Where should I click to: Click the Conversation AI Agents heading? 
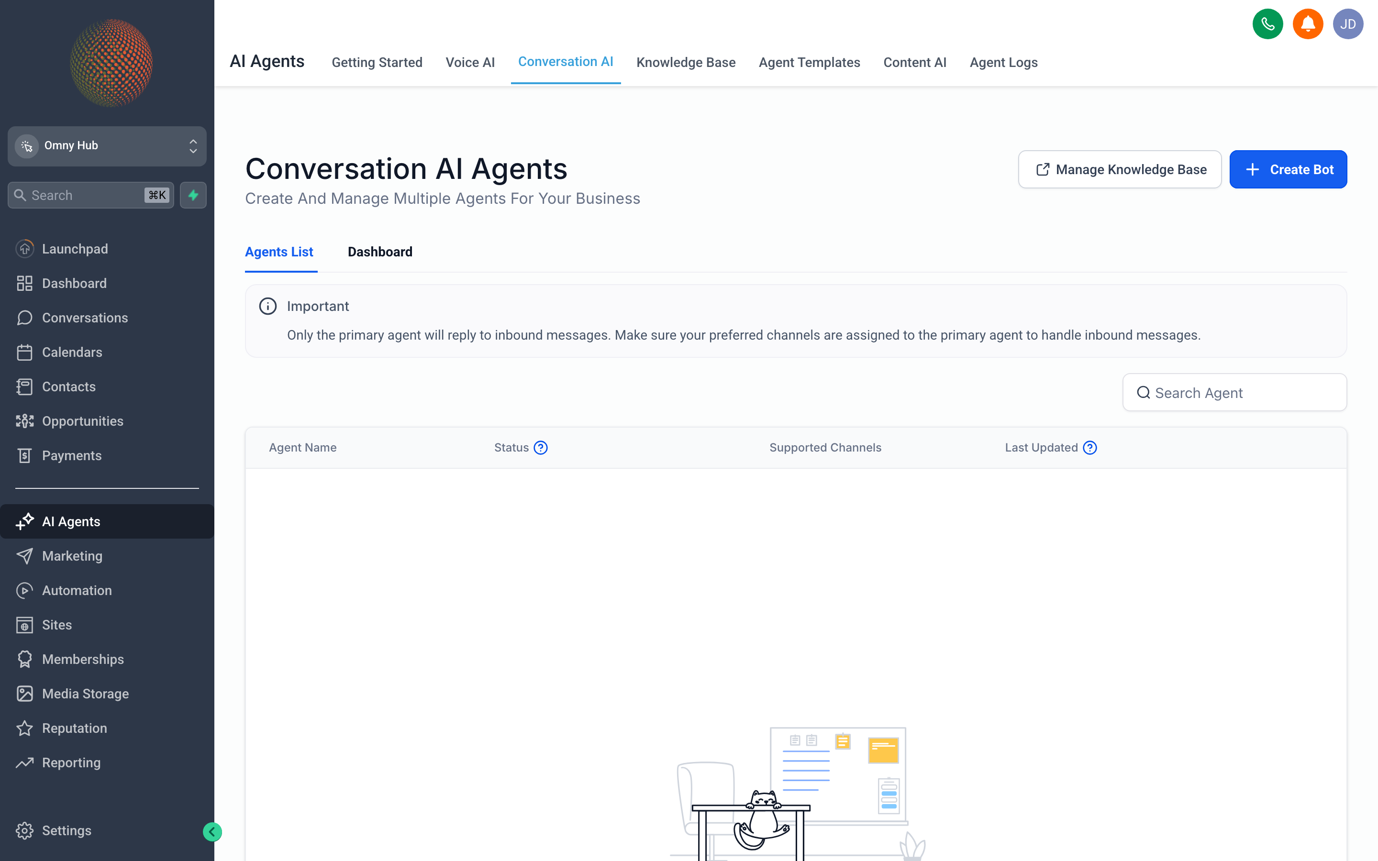pos(406,169)
